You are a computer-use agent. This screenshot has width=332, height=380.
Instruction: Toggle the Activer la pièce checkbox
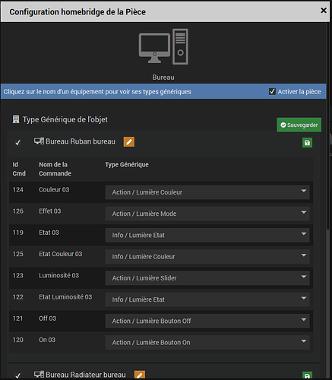pyautogui.click(x=272, y=91)
